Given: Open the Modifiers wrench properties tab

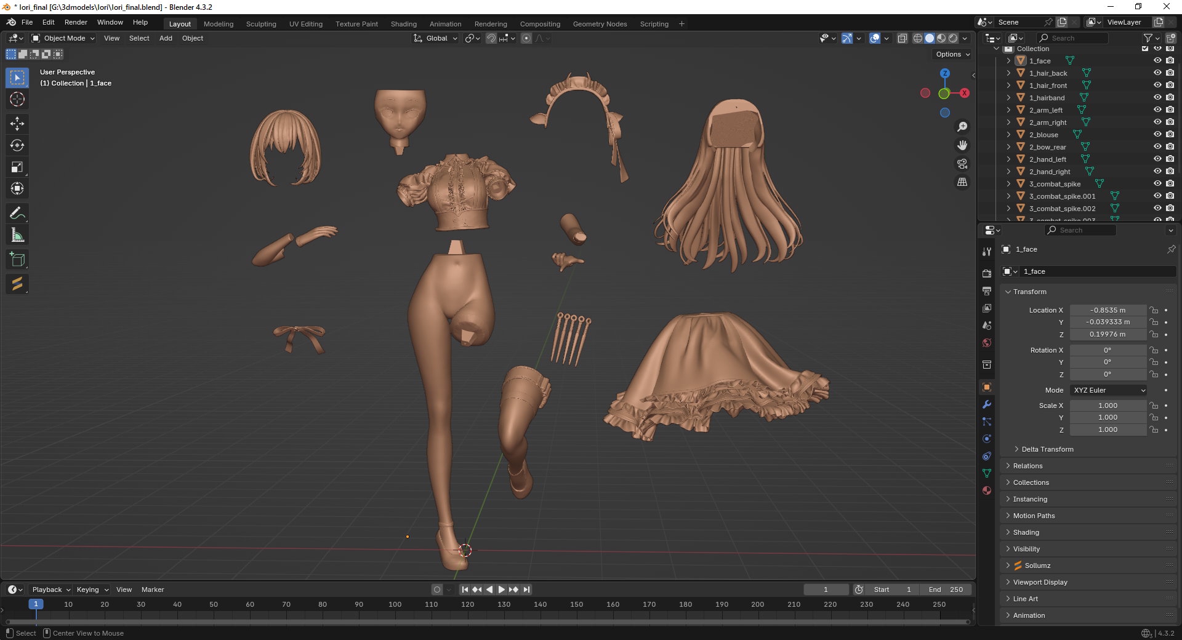Looking at the screenshot, I should pyautogui.click(x=987, y=404).
